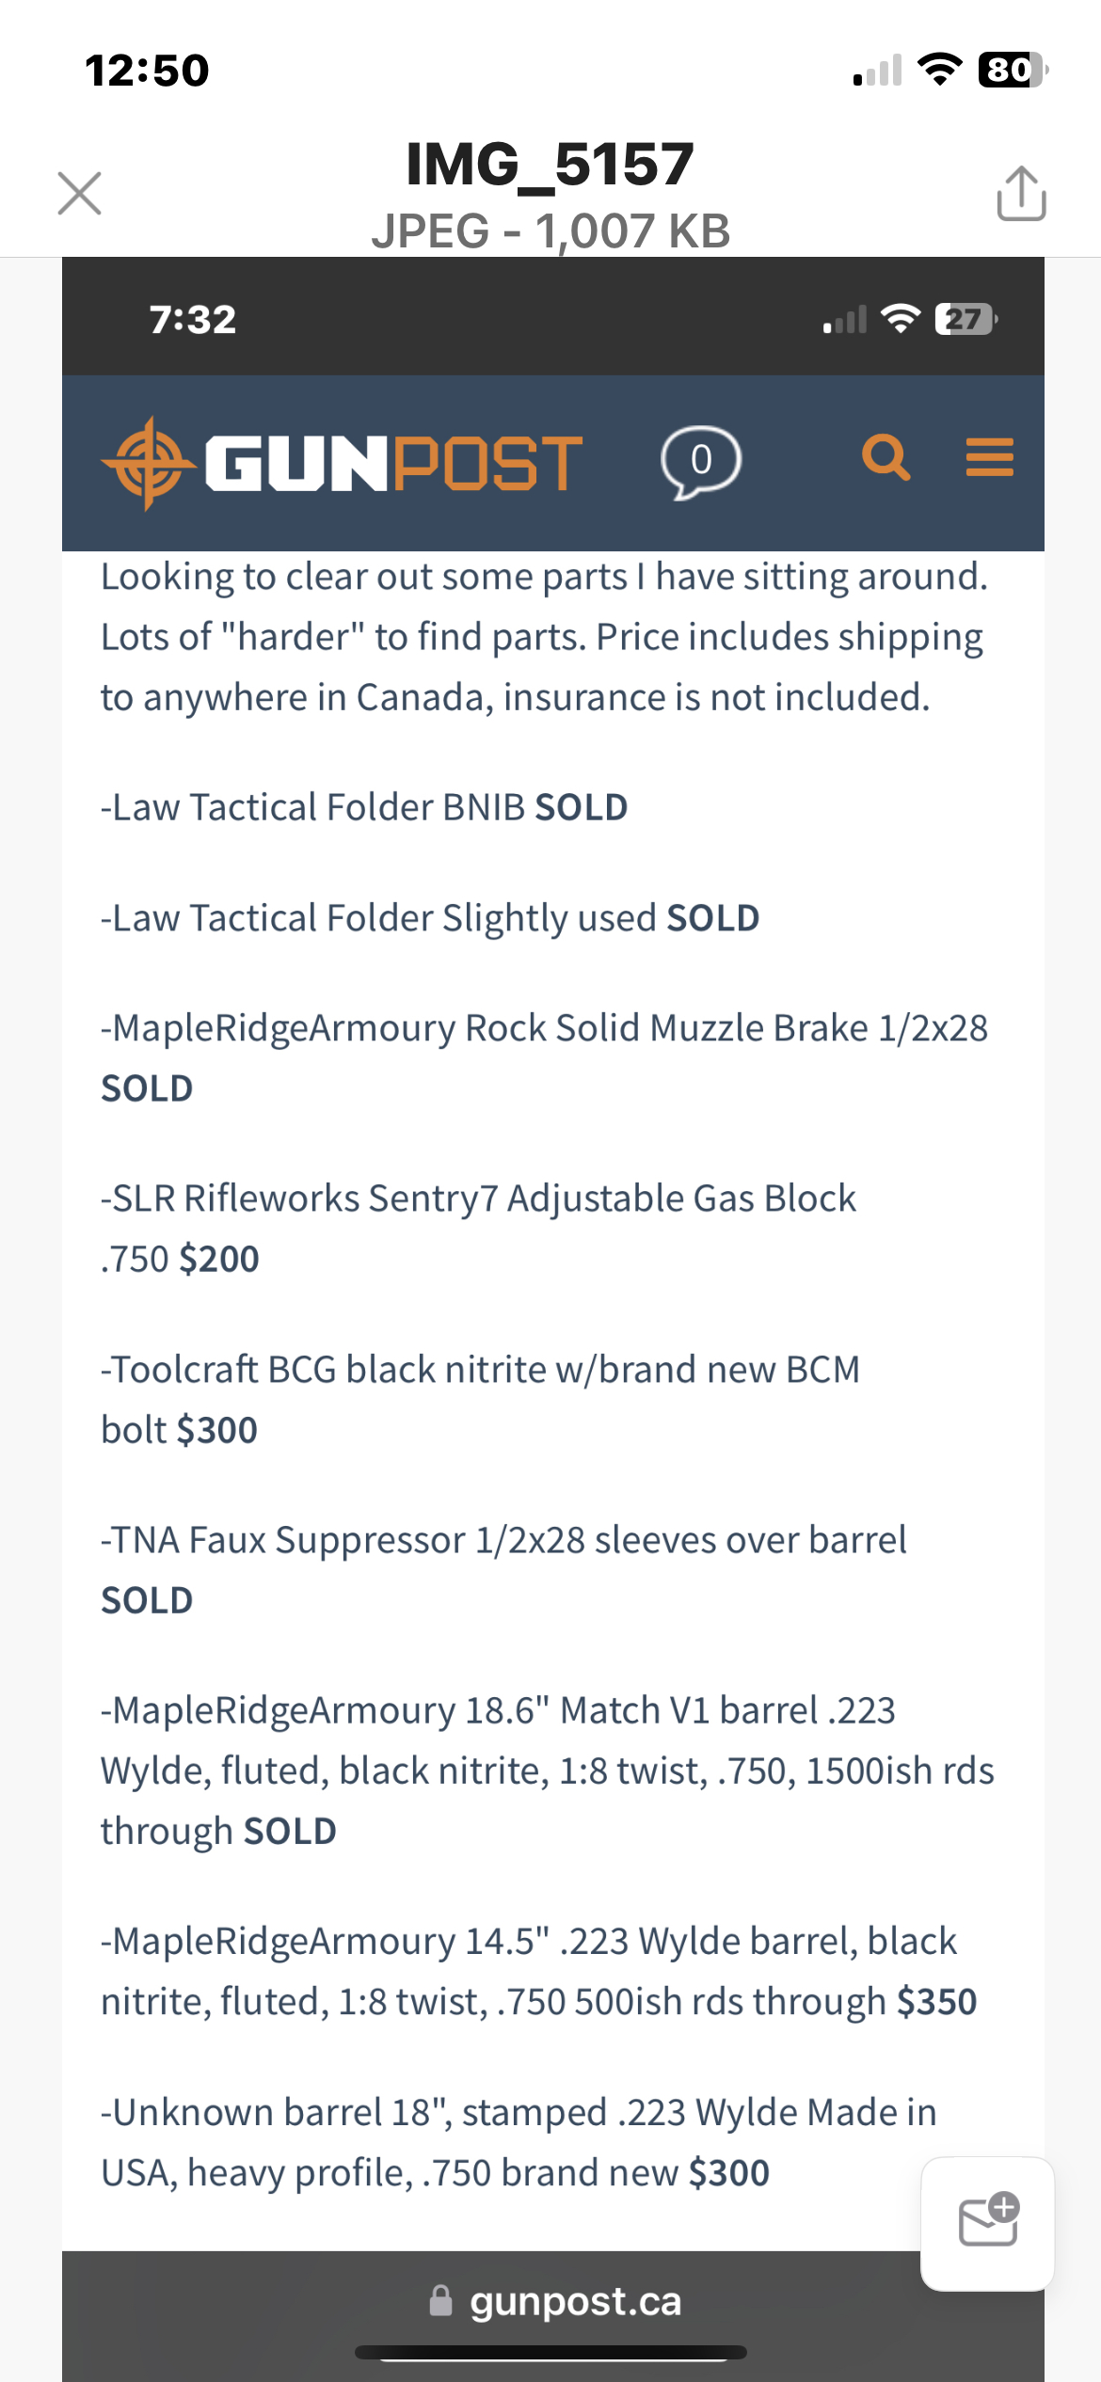Select the lock icon beside gunpost.ca
This screenshot has height=2382, width=1101.
pos(440,2301)
